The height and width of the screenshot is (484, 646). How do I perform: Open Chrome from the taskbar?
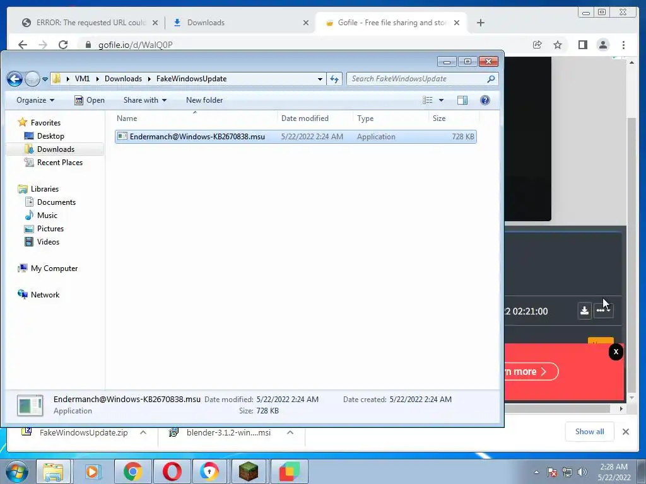(132, 471)
